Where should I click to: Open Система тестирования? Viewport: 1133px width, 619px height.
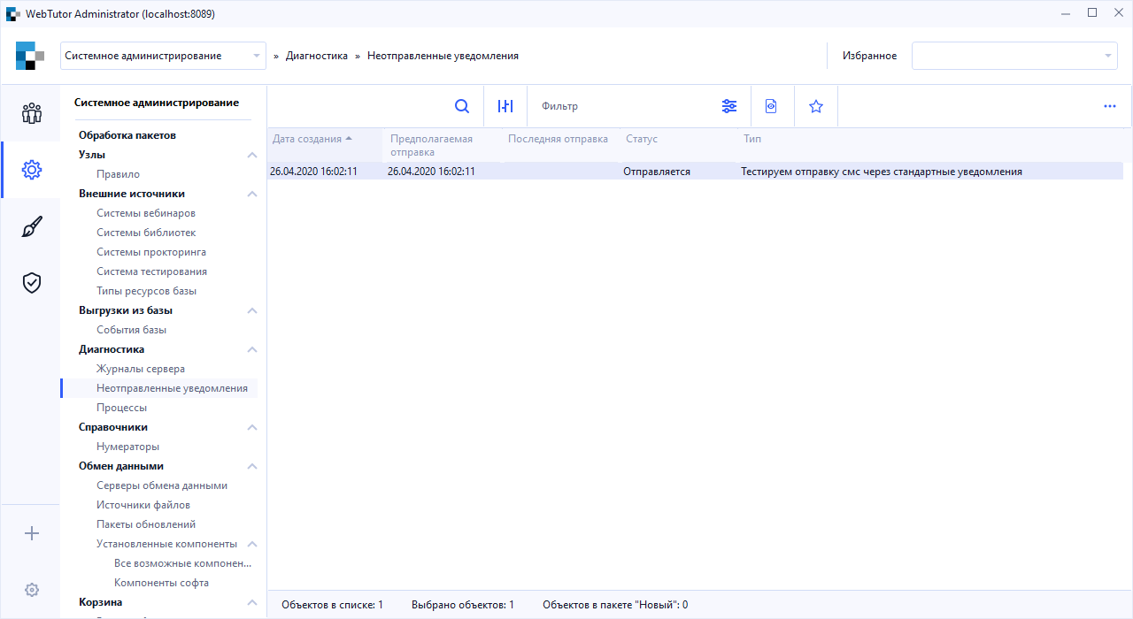point(151,271)
